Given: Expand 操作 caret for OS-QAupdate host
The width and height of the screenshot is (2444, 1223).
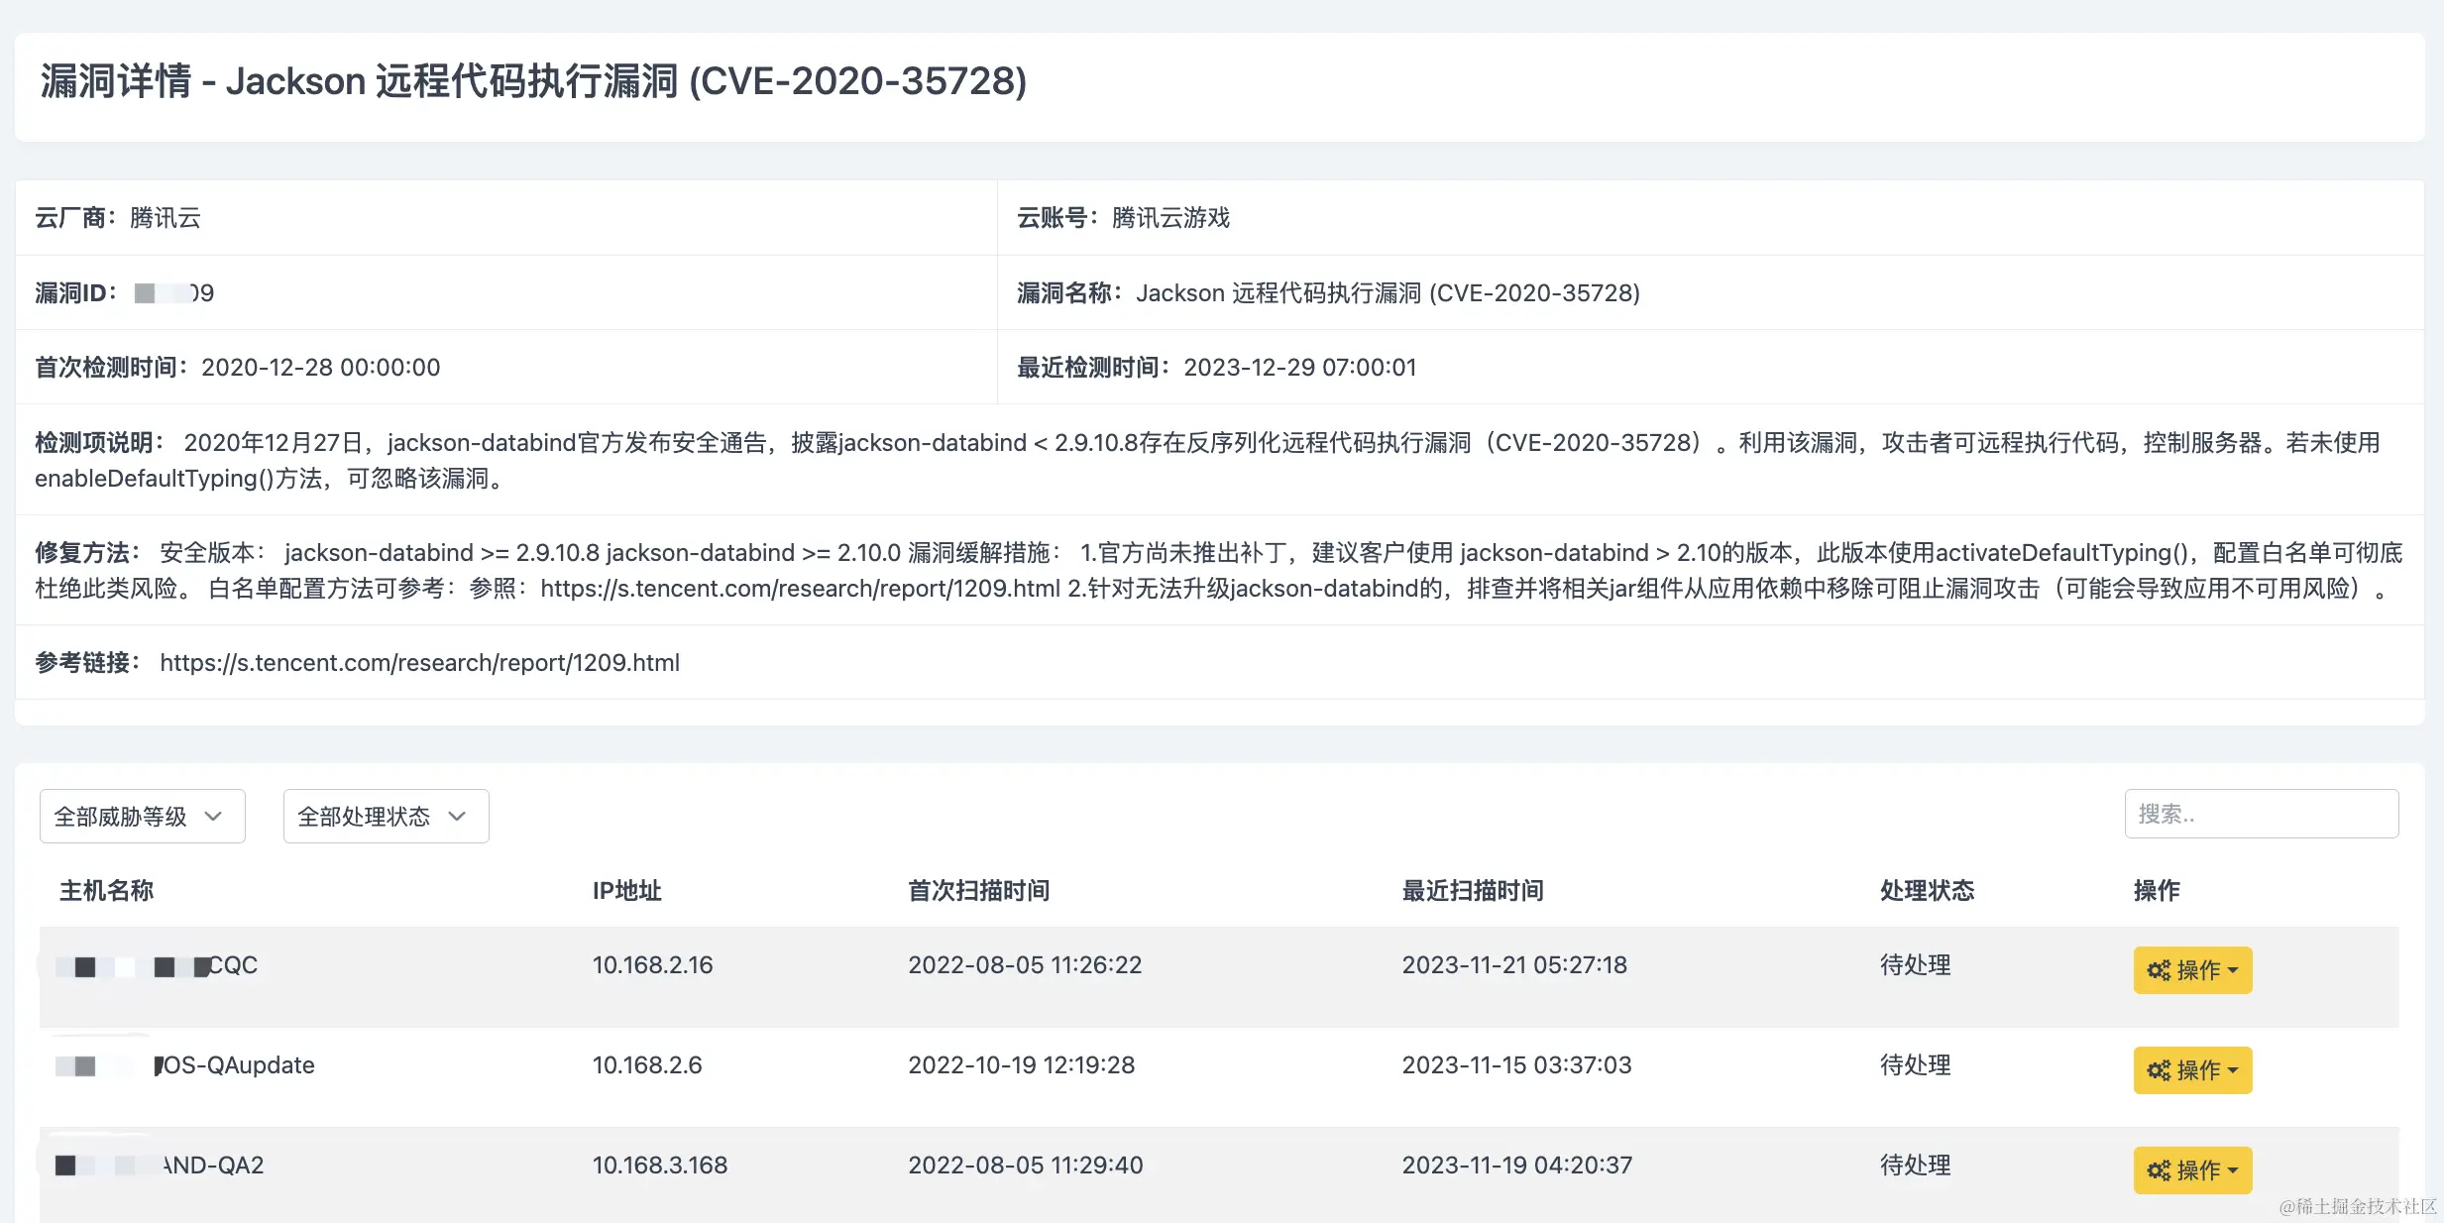Looking at the screenshot, I should (x=2233, y=1070).
